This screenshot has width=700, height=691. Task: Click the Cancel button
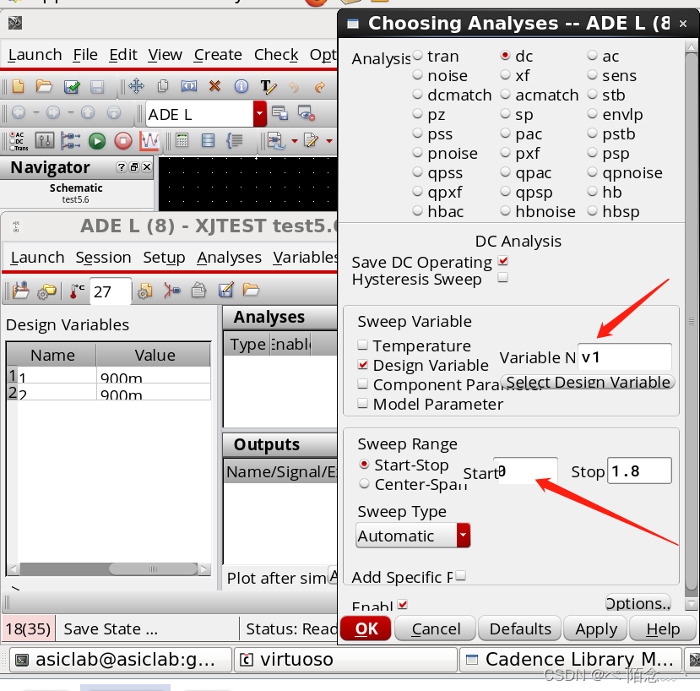coord(435,628)
